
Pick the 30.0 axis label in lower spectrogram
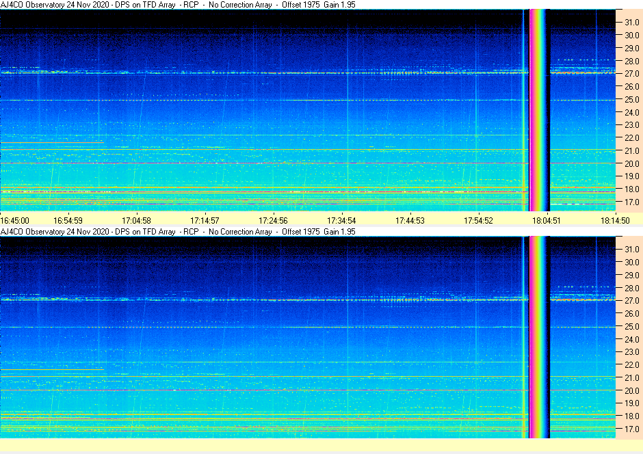click(x=632, y=263)
